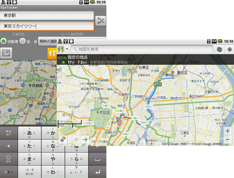This screenshot has width=234, height=178.
Task: Click the 台東区 label on the map
Action: coord(144,68)
